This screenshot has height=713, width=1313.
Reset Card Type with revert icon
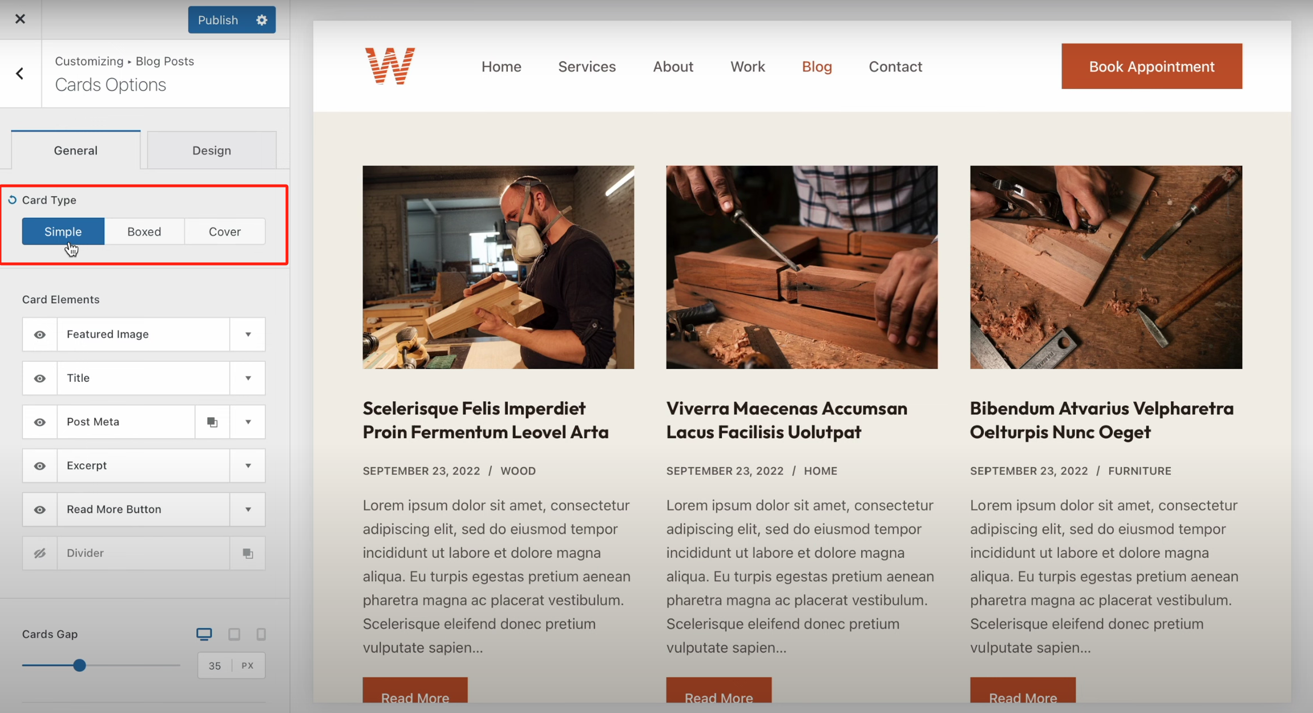click(12, 200)
